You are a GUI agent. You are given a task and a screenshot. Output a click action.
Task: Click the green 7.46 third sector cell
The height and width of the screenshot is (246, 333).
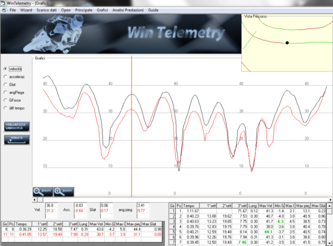240,242
